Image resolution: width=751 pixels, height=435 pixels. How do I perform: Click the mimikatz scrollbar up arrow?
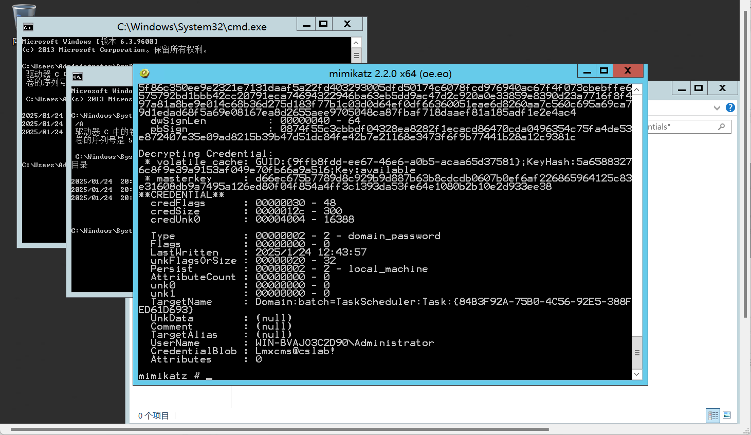point(637,89)
